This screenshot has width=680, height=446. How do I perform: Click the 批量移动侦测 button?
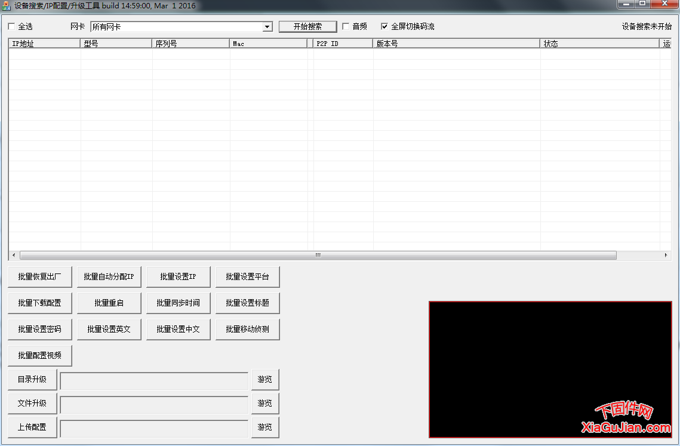tap(248, 330)
